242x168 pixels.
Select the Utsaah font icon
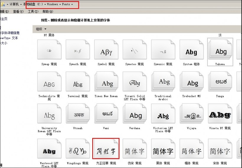tap(78, 113)
